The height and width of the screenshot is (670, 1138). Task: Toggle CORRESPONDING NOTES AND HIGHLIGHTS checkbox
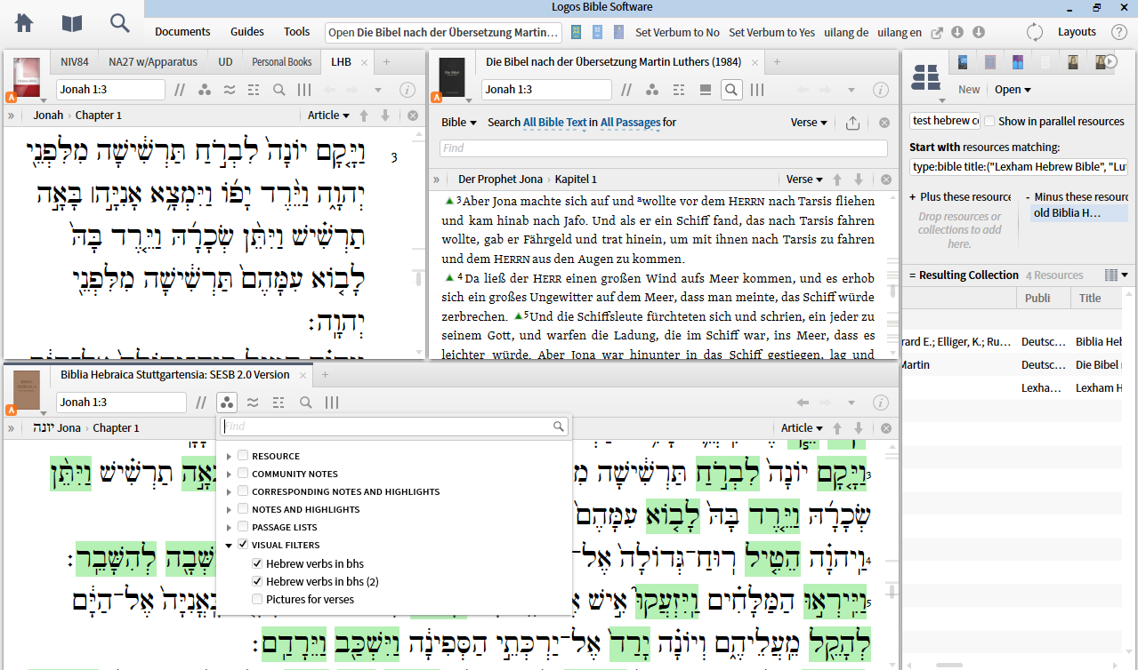243,491
